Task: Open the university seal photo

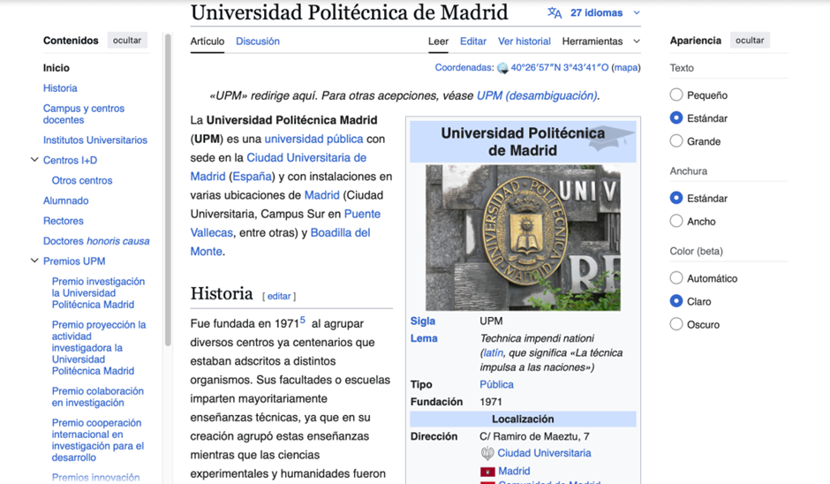Action: pyautogui.click(x=523, y=238)
